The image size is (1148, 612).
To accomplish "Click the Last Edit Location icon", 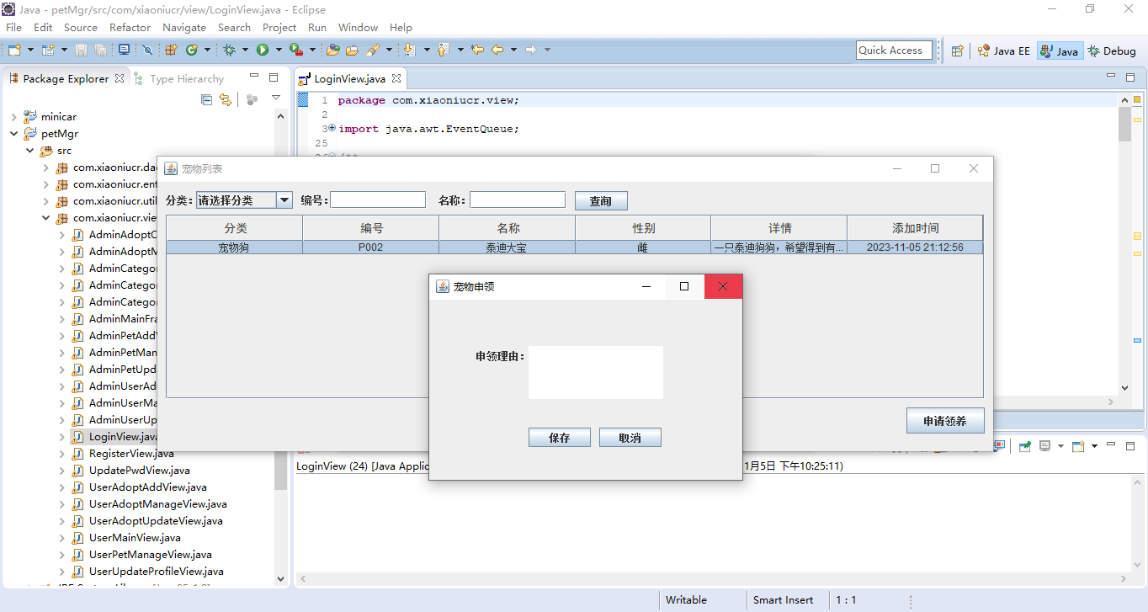I will (x=477, y=50).
